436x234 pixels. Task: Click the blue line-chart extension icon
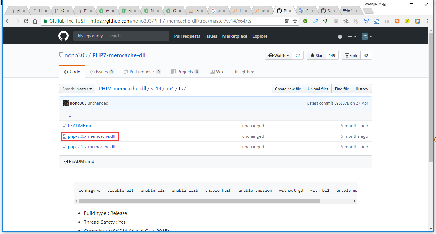(x=315, y=21)
